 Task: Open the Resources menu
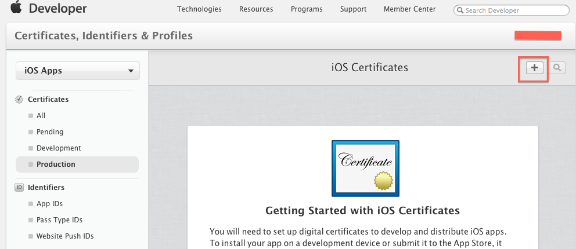[256, 9]
